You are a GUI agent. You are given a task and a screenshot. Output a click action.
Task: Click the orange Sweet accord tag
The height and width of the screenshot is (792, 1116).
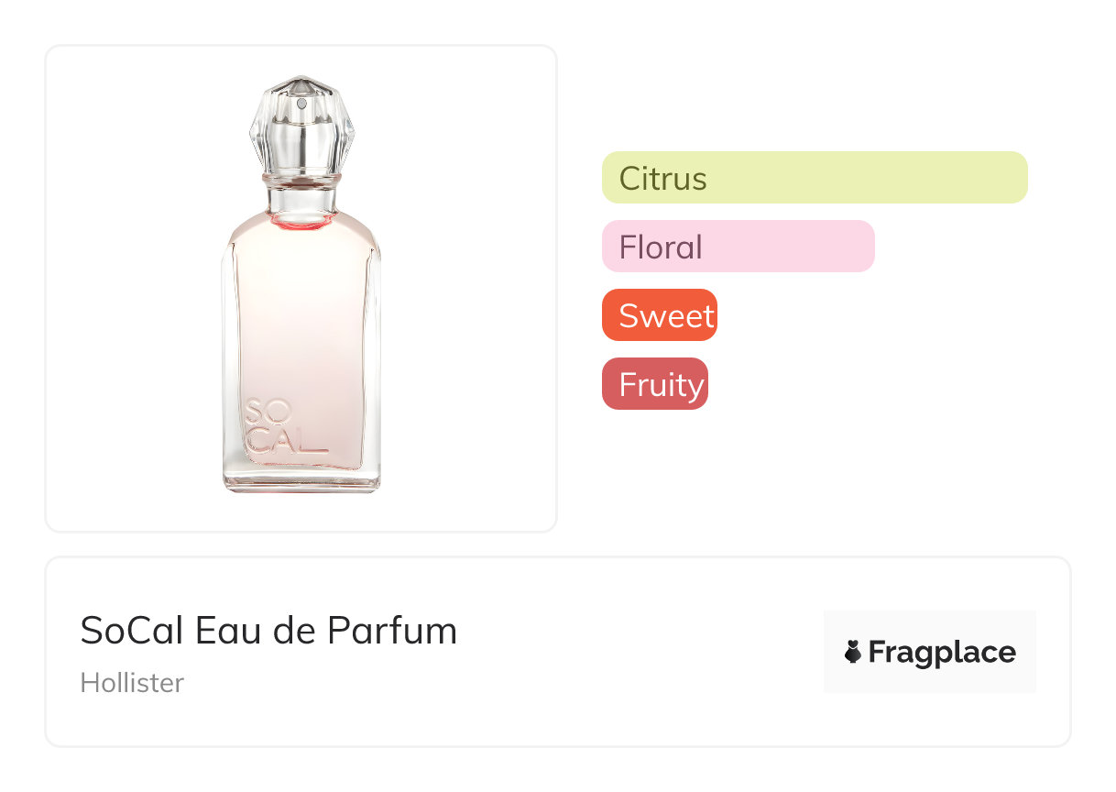660,315
